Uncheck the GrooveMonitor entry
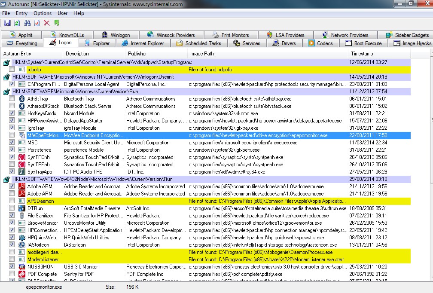Image resolution: width=433 pixels, height=293 pixels. [x=12, y=223]
